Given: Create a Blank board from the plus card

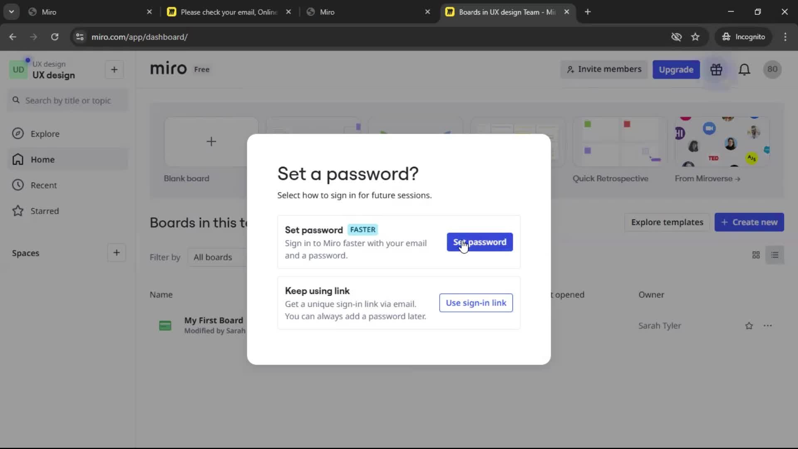Looking at the screenshot, I should (x=211, y=142).
